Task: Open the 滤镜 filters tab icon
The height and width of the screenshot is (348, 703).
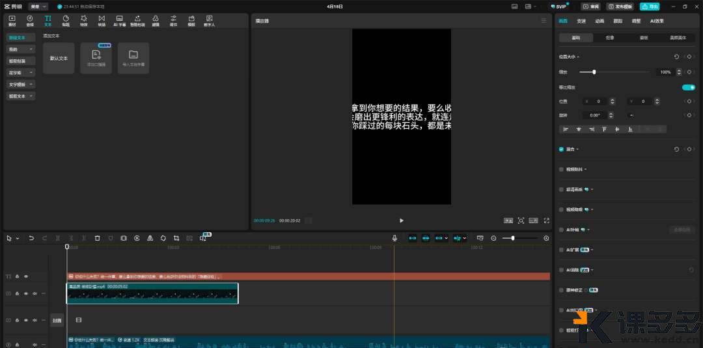Action: pos(156,21)
